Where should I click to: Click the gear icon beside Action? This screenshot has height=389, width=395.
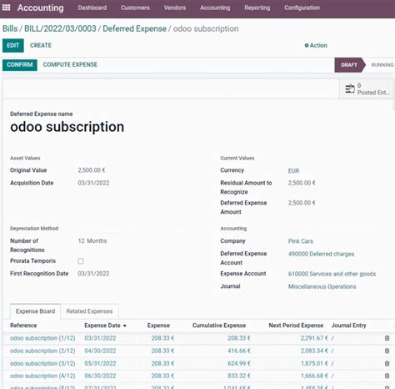(307, 45)
